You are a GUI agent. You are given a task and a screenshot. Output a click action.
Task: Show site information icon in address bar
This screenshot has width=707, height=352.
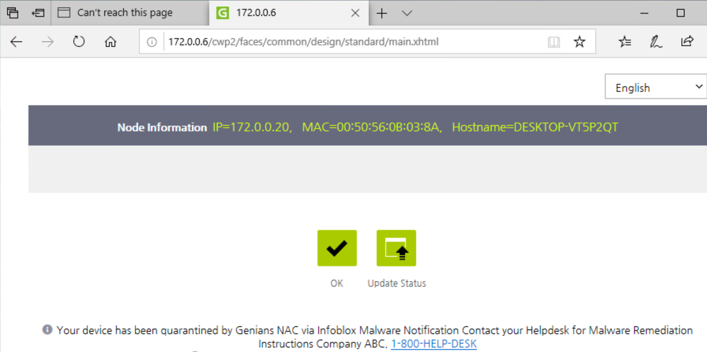click(152, 42)
